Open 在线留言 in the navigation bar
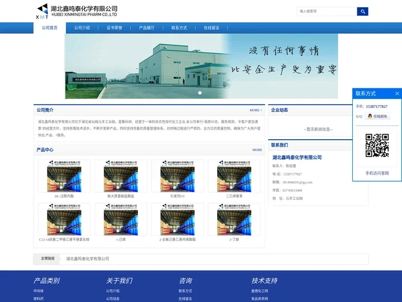The width and height of the screenshot is (402, 302). pos(212,28)
